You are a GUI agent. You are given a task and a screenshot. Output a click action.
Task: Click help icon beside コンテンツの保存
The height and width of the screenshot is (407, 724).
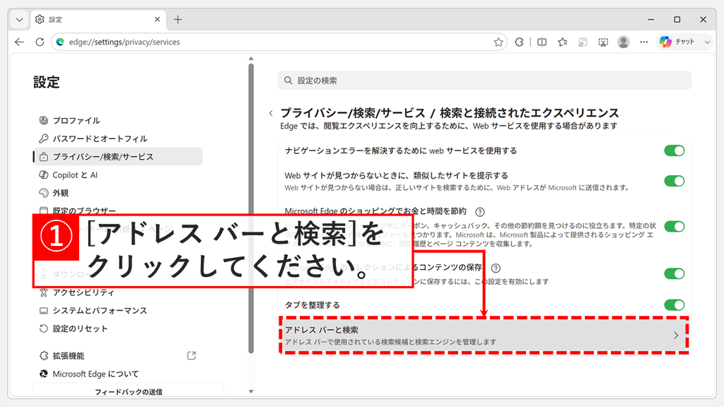(x=496, y=268)
